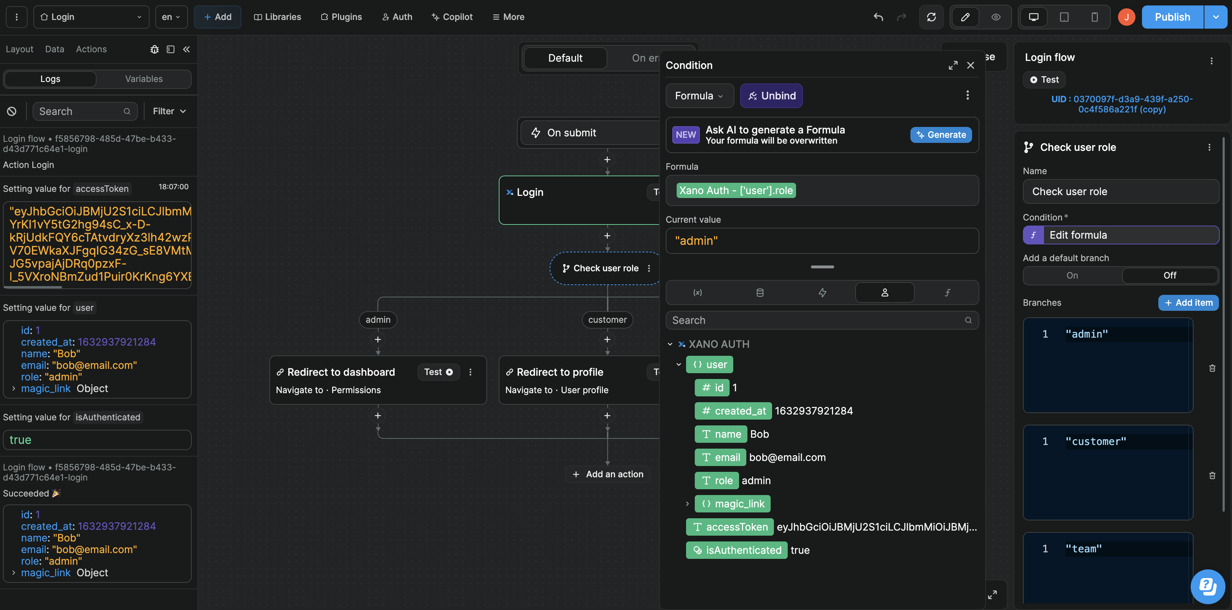Screen dimensions: 1232x610
Task: Click the refresh icon in the top toolbar
Action: point(931,17)
